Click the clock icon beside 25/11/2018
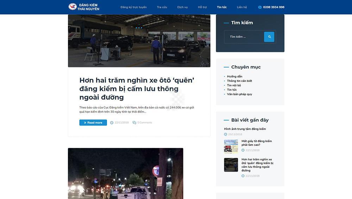The width and height of the screenshot is (352, 199). (226, 134)
